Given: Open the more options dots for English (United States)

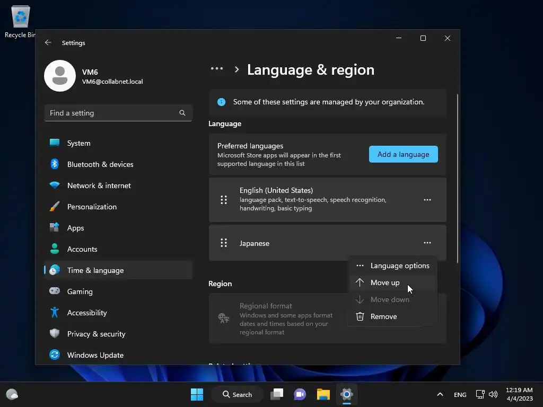Looking at the screenshot, I should [427, 200].
